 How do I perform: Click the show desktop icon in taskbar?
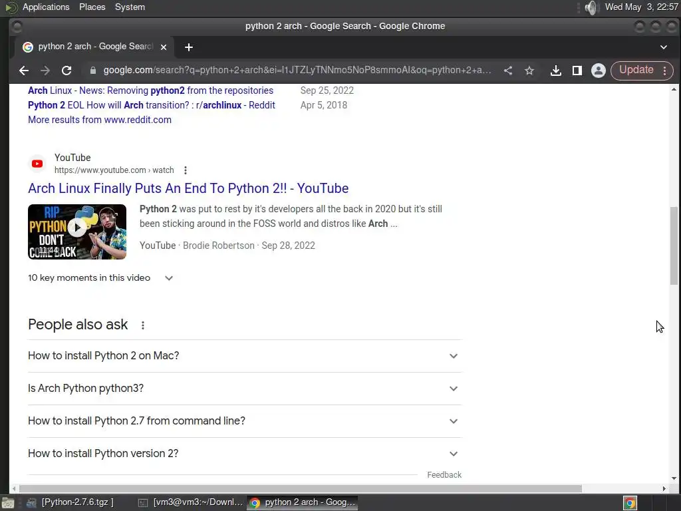(x=8, y=503)
